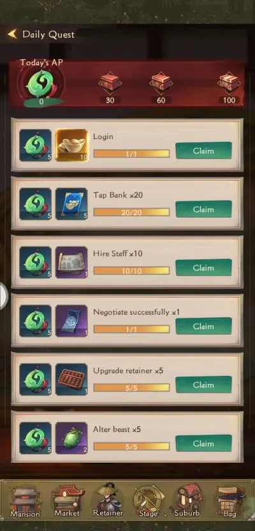Screen dimensions: 255x531
Task: Claim the Tap Bank x20 reward
Action: click(x=203, y=209)
